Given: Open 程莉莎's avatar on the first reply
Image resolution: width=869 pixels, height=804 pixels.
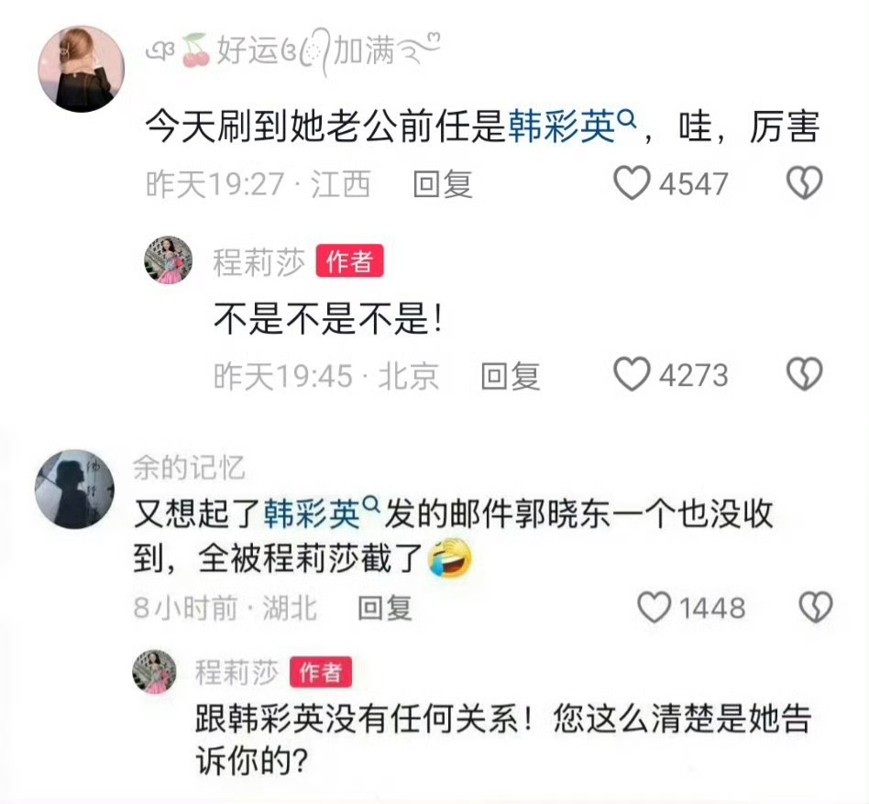Looking at the screenshot, I should point(169,259).
